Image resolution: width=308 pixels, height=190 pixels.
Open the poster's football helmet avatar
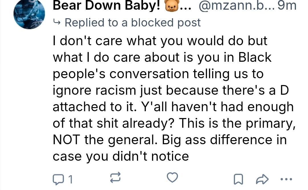(x=29, y=14)
